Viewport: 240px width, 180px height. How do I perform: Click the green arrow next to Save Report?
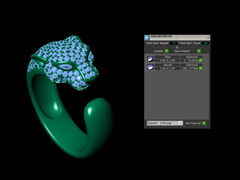tap(199, 51)
